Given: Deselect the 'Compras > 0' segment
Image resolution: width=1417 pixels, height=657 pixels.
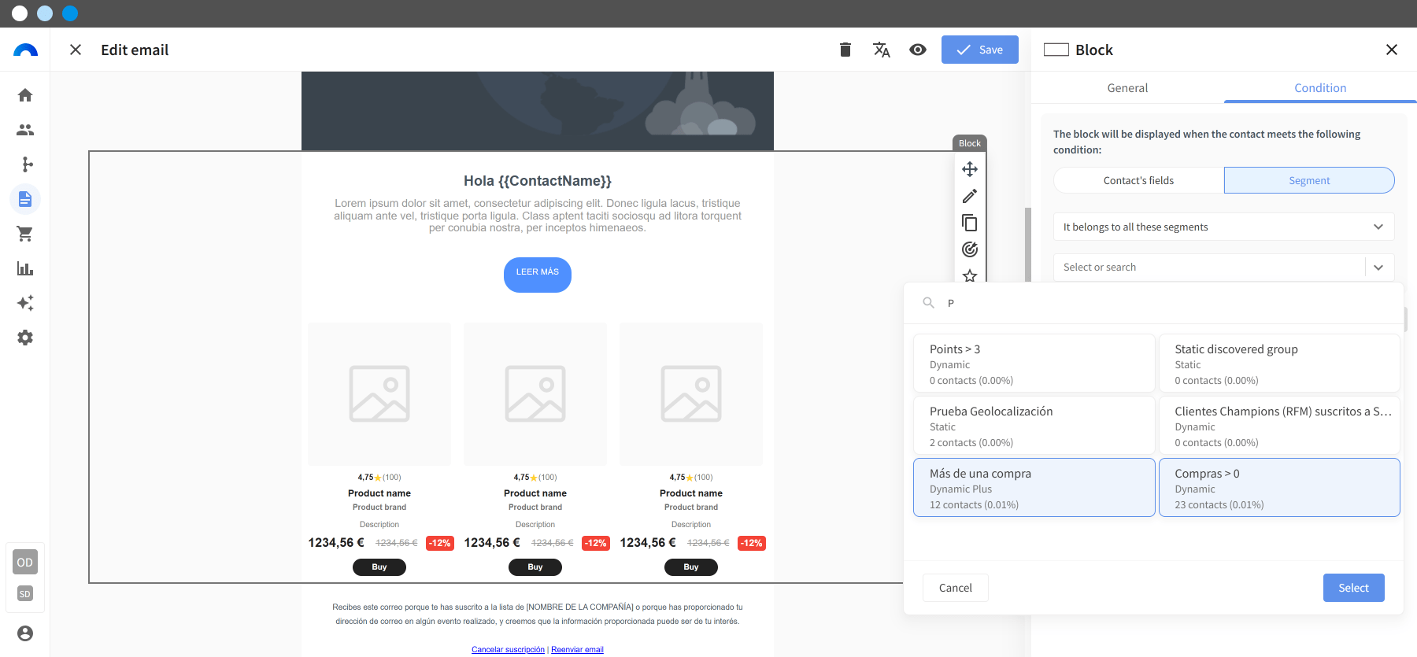Looking at the screenshot, I should coord(1279,488).
